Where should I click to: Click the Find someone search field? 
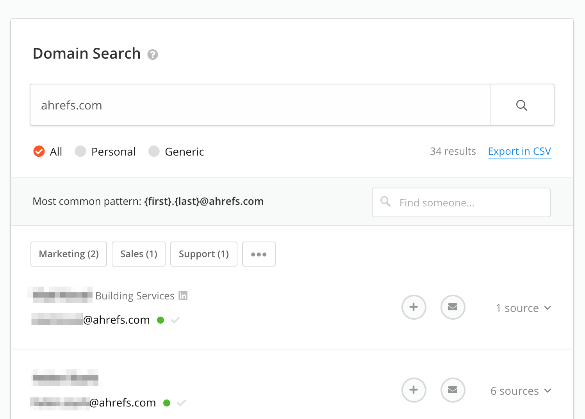pos(461,202)
